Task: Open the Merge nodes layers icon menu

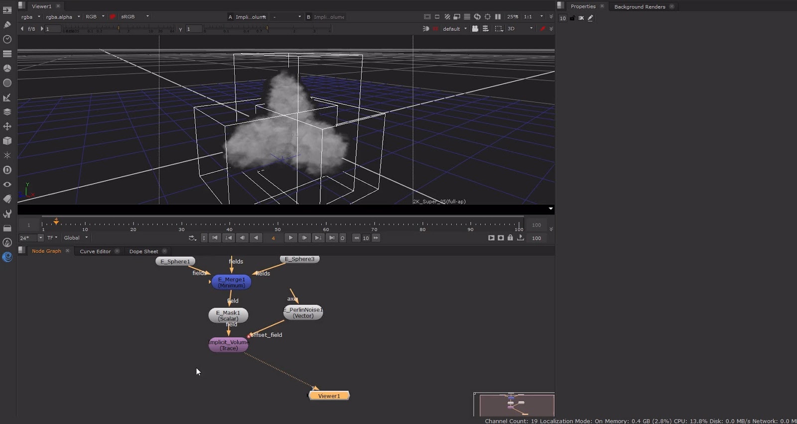Action: [7, 112]
